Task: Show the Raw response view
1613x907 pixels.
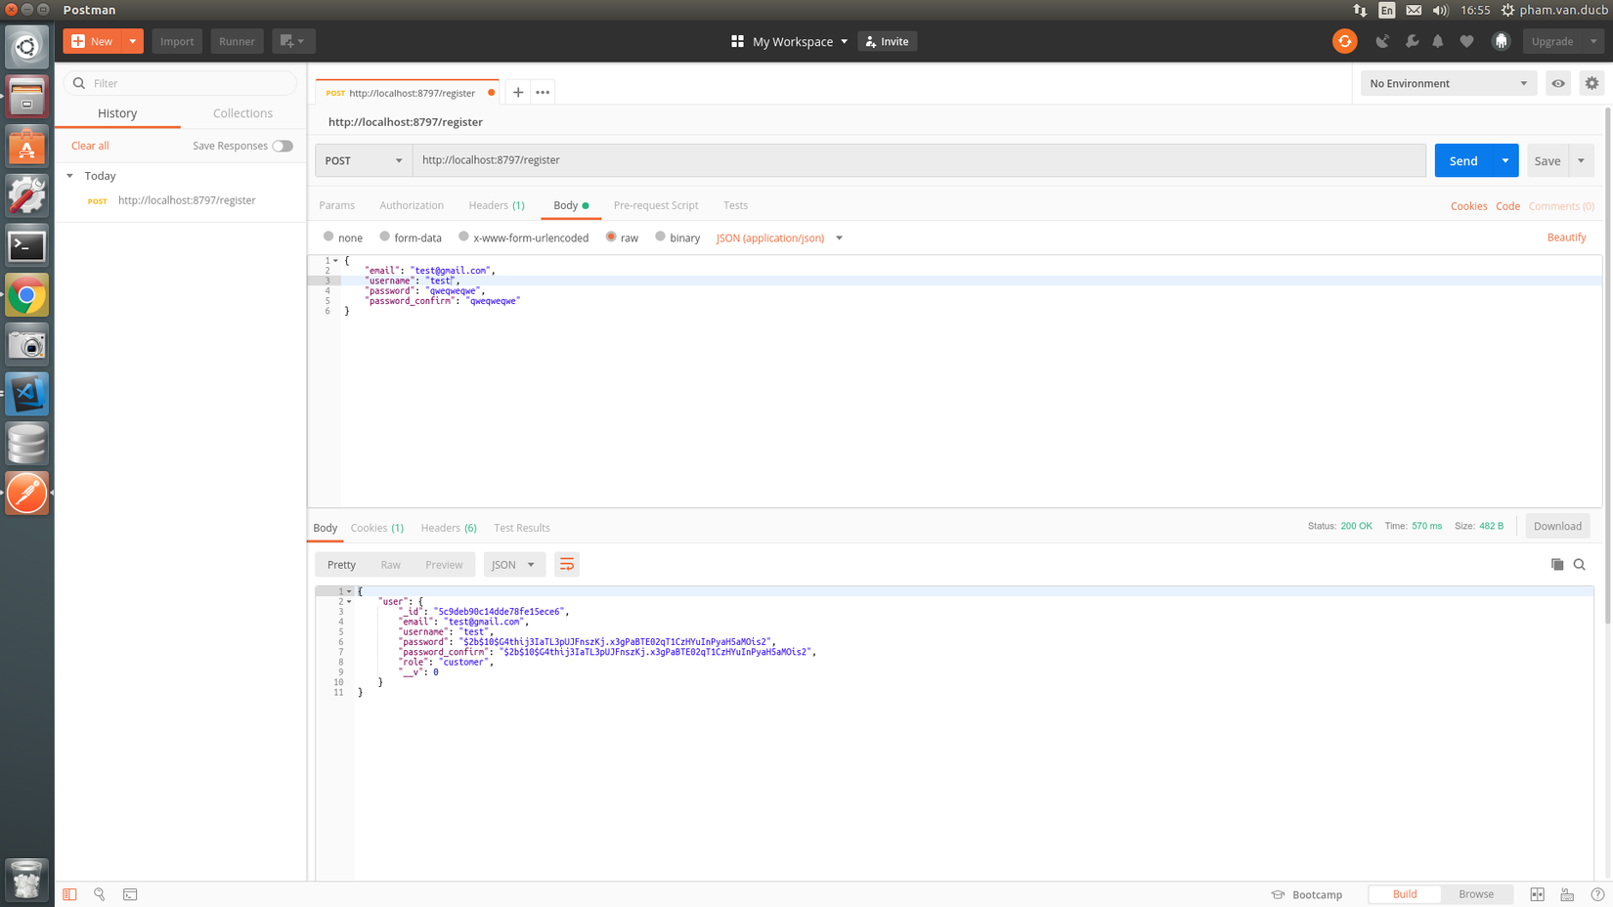Action: coord(391,565)
